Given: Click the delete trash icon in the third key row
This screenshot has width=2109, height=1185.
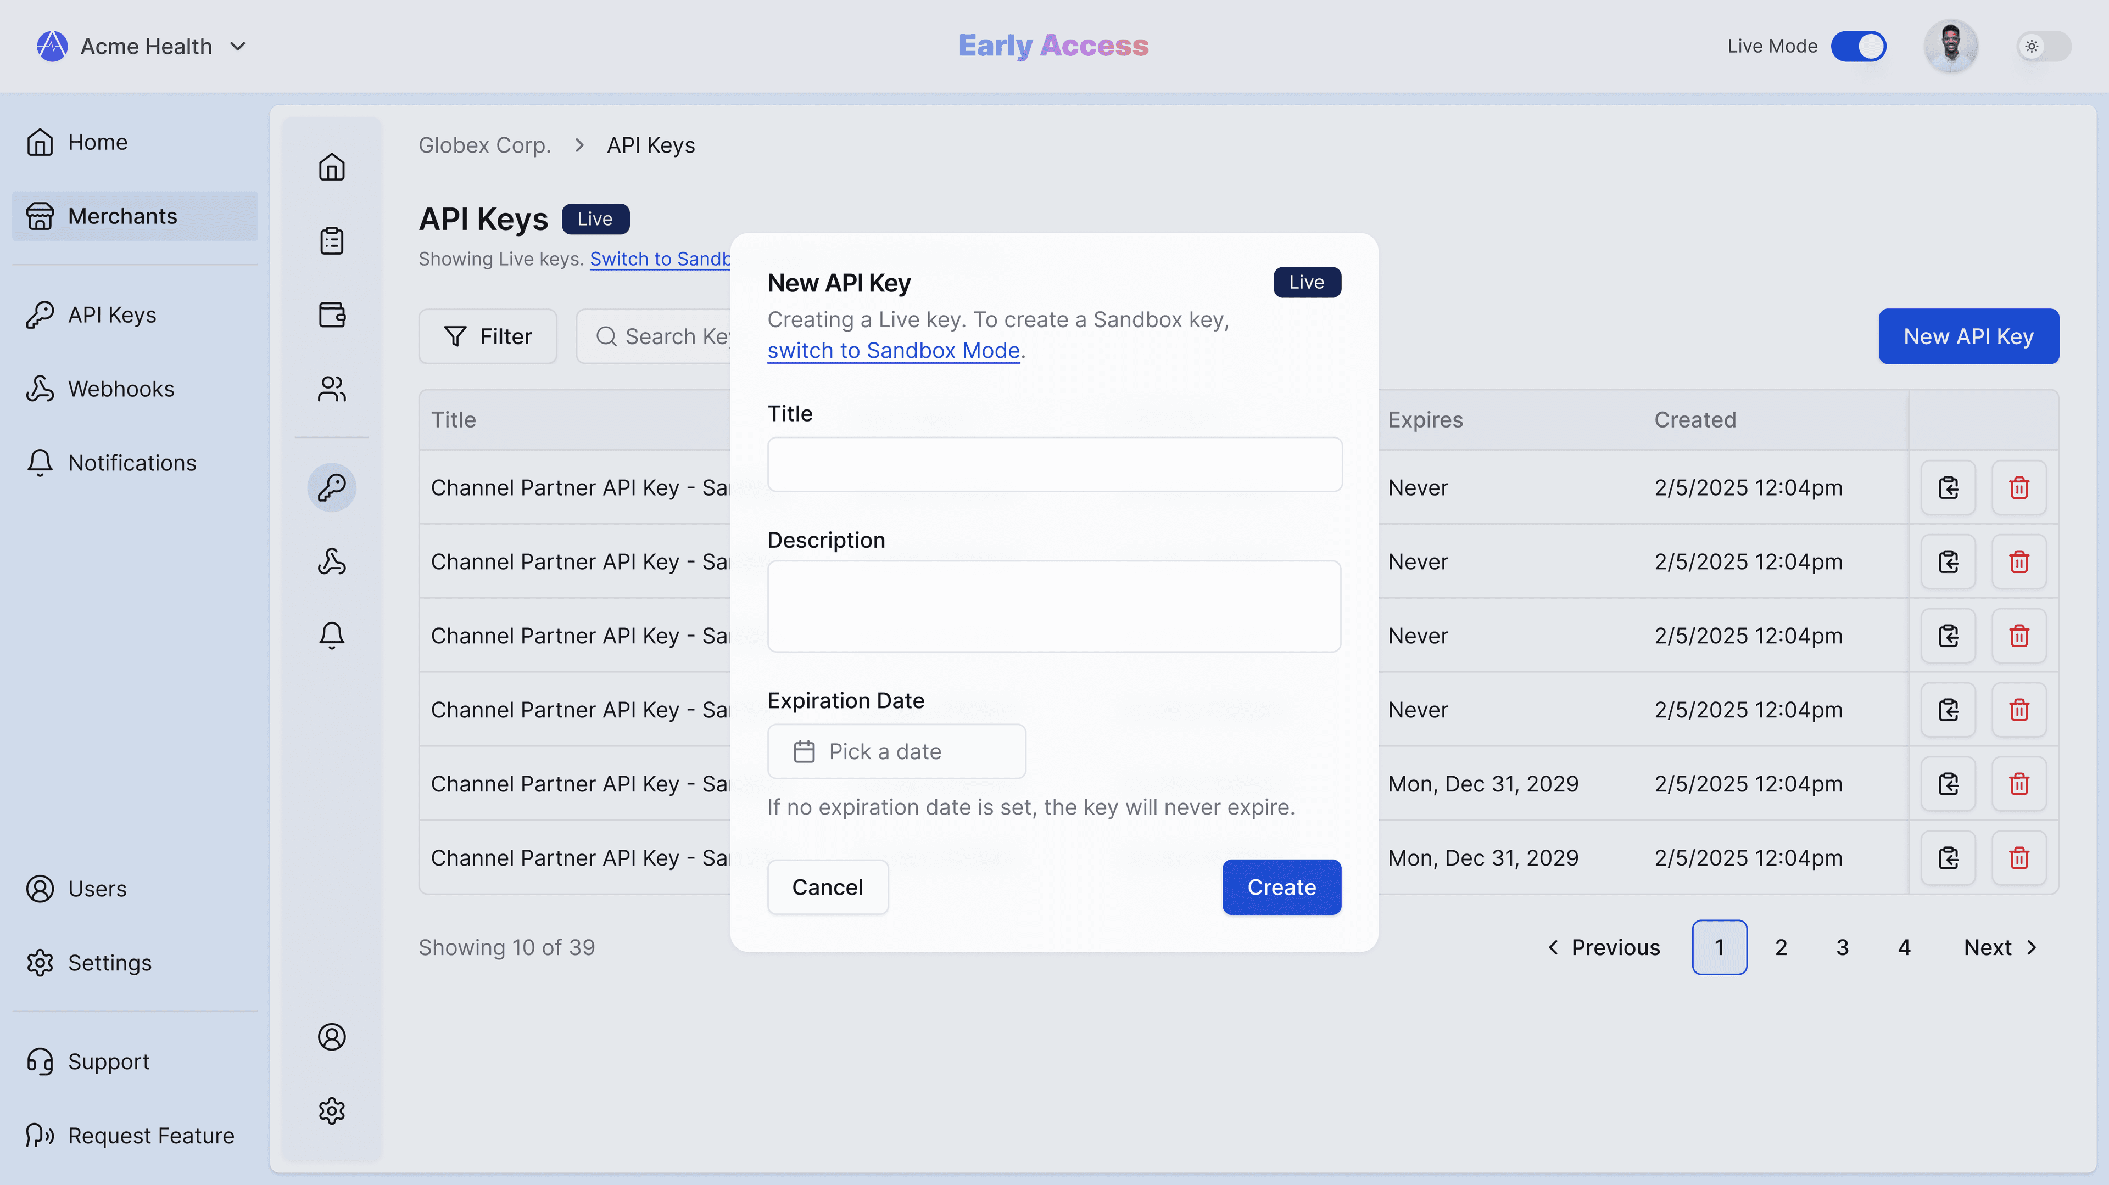Looking at the screenshot, I should (2019, 636).
